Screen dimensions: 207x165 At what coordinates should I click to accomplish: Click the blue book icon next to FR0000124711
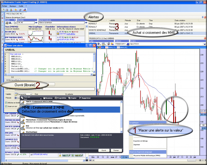128,44
